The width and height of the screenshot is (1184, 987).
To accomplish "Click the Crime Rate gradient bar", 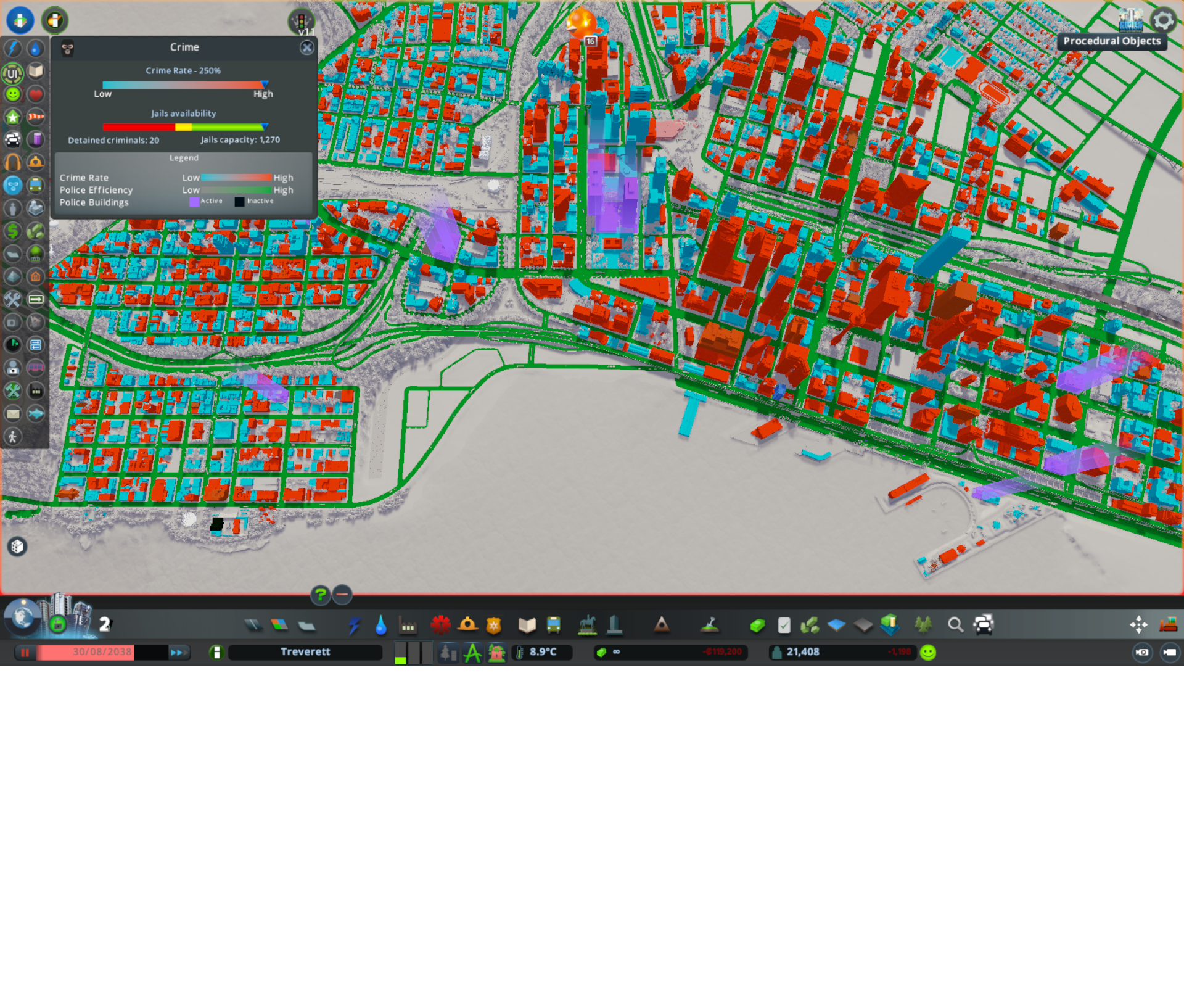I will (x=183, y=85).
